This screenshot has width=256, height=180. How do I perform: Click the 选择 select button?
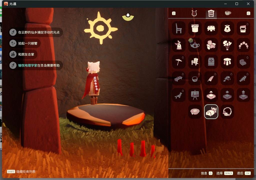pos(224,173)
